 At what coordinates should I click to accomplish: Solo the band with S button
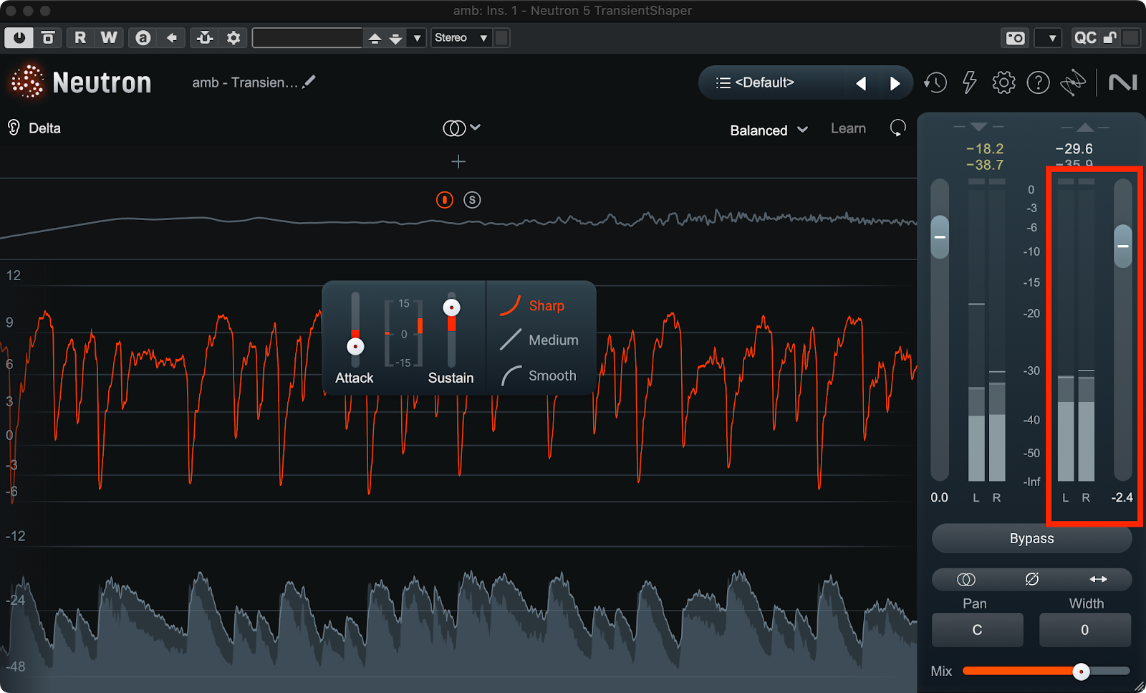point(472,200)
